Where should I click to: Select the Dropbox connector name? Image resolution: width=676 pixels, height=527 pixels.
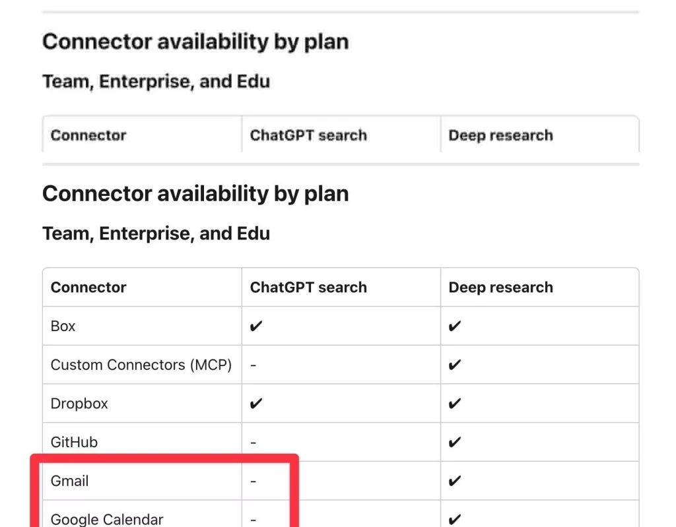(x=79, y=404)
